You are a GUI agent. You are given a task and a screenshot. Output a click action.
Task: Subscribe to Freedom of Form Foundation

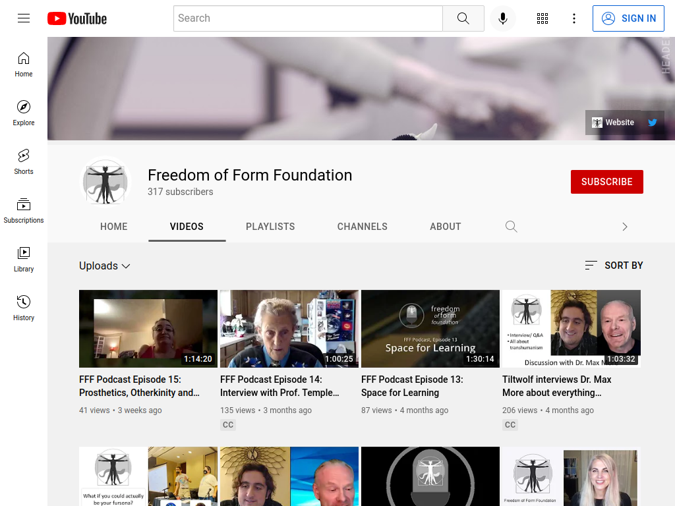click(x=607, y=182)
